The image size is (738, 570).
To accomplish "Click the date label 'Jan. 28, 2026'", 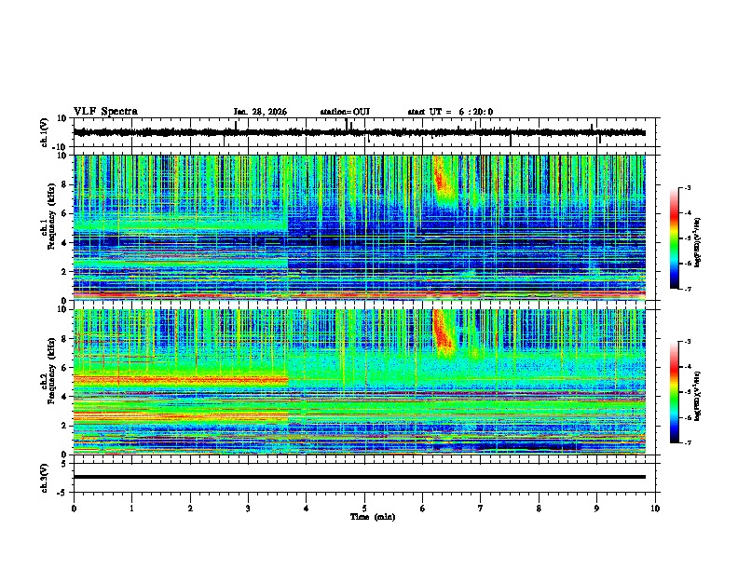I will (x=260, y=112).
